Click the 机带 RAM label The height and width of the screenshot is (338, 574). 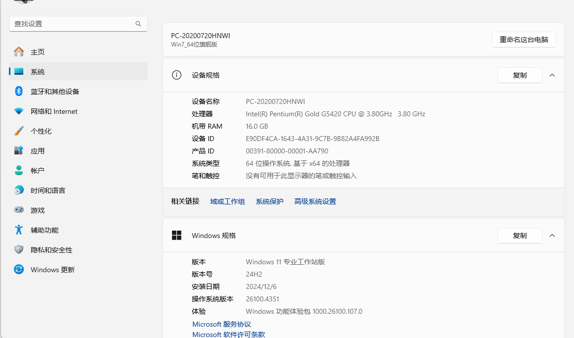pyautogui.click(x=207, y=126)
